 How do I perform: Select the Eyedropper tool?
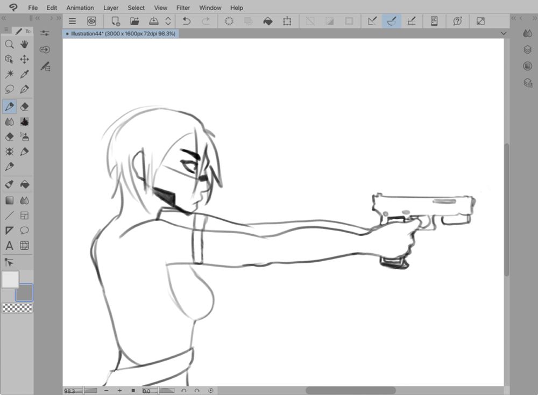[24, 74]
